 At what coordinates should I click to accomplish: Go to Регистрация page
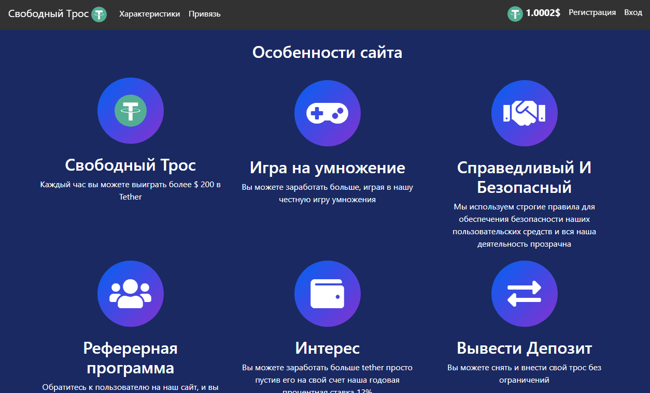[x=592, y=12]
